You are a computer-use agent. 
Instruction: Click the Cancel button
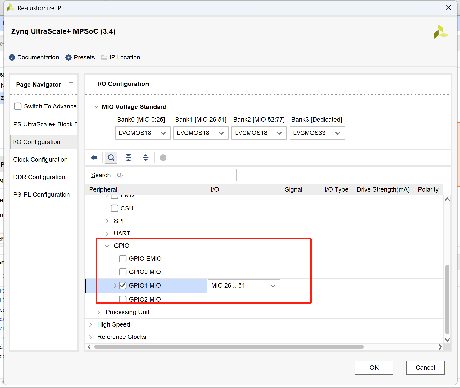coord(425,368)
